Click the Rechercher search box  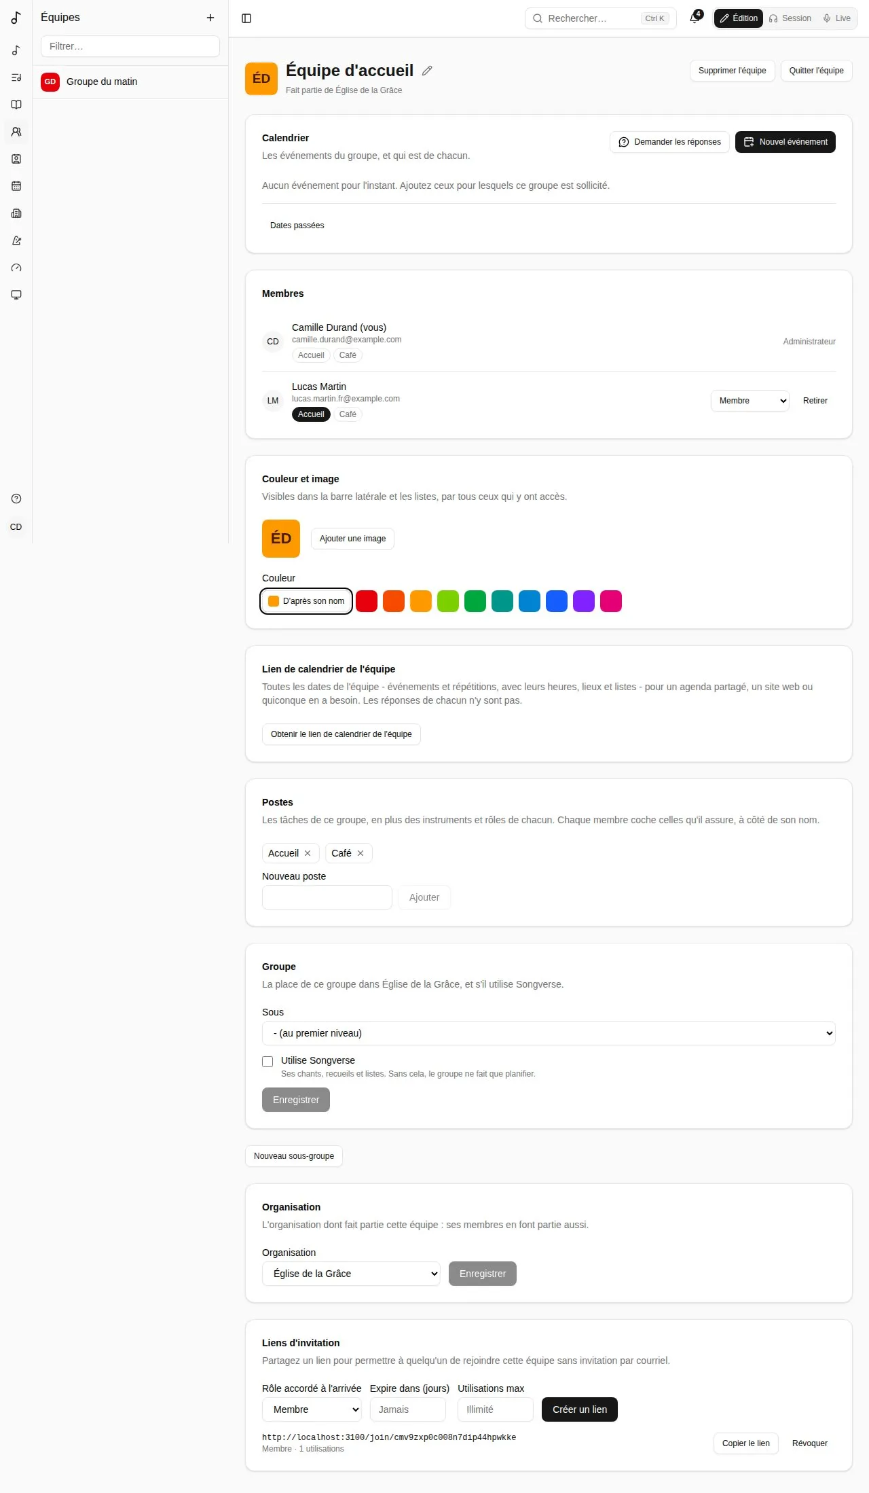pos(601,18)
